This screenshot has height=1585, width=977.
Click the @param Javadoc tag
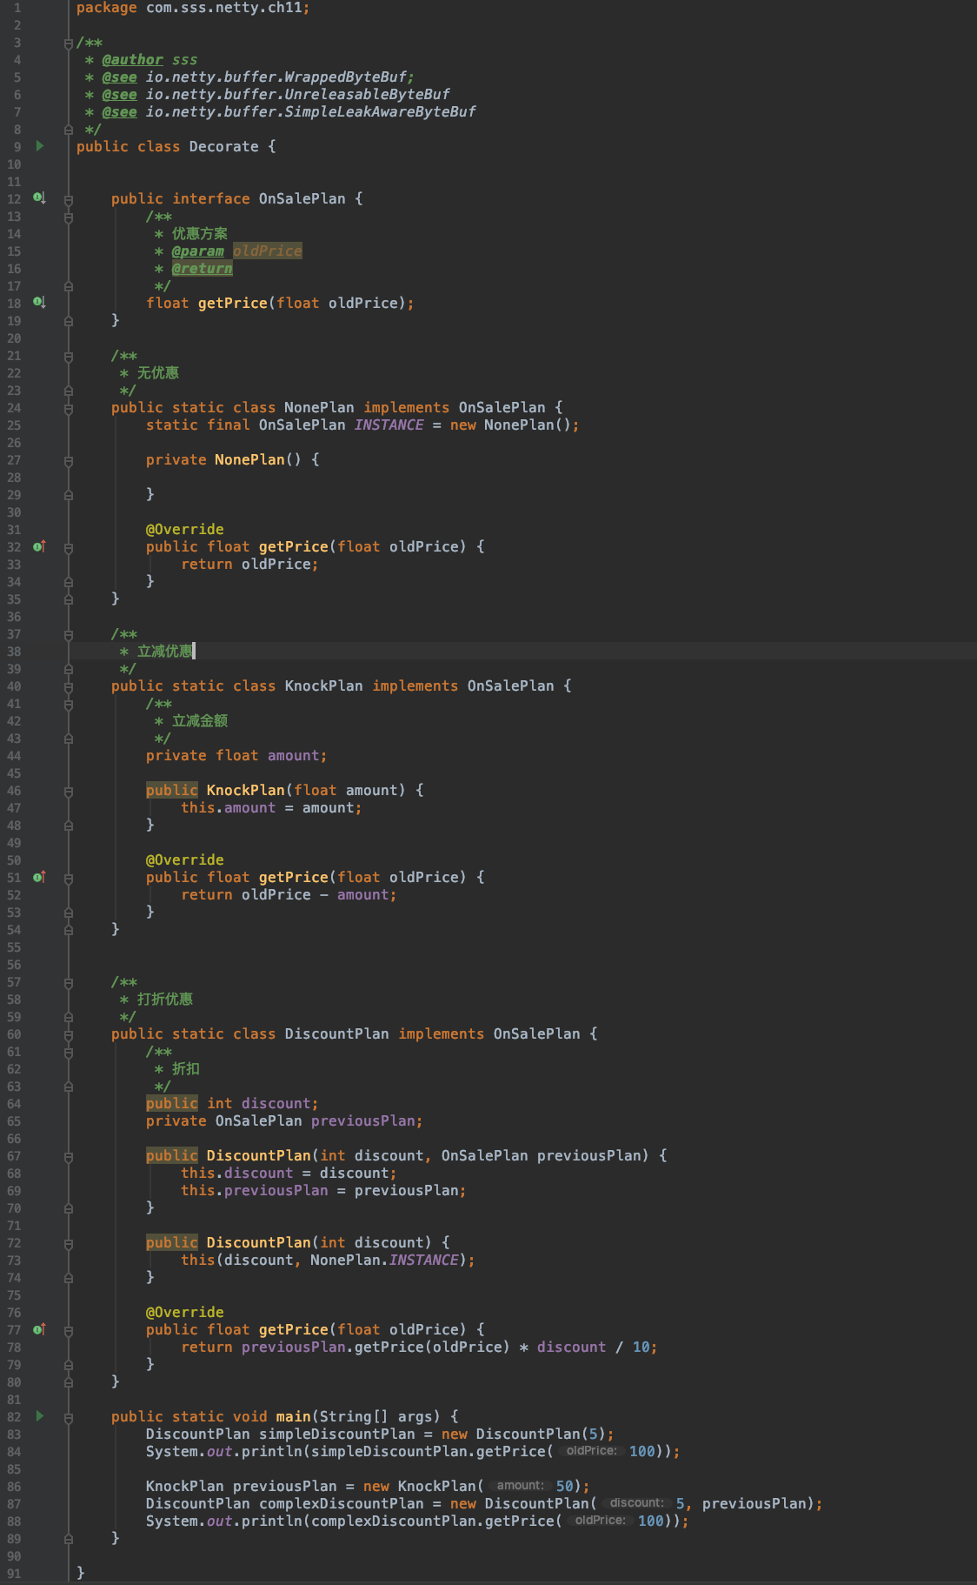pos(197,251)
